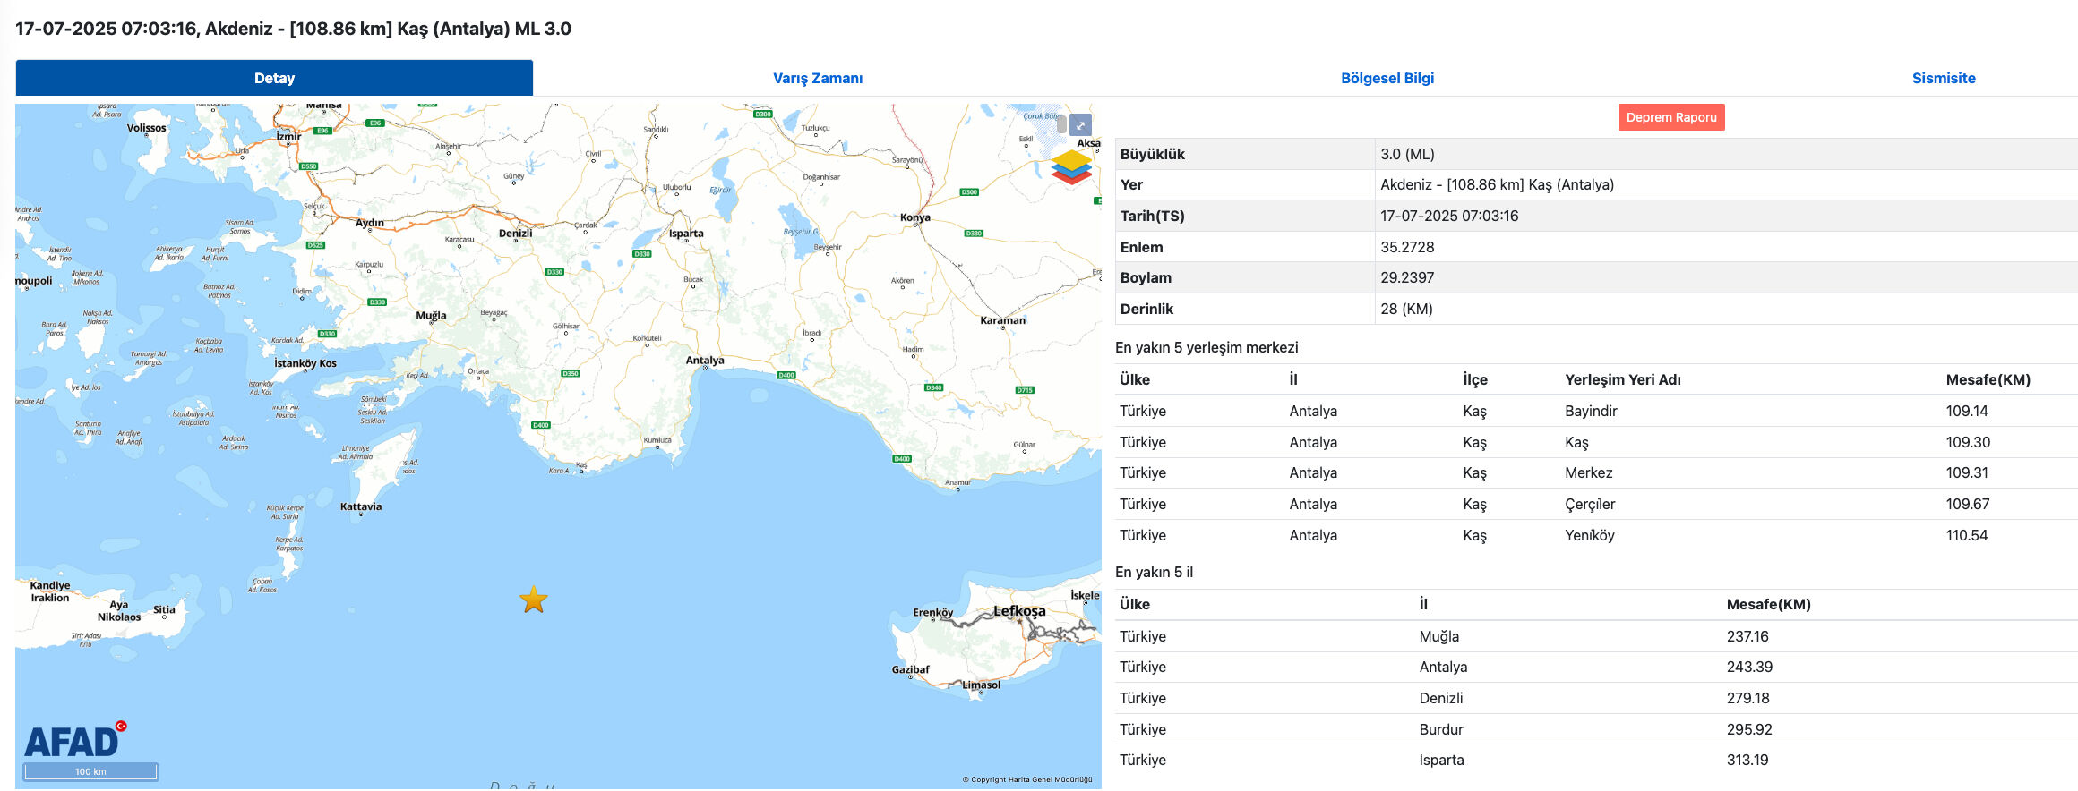
Task: Click the Kattavia label on Rhodes
Action: click(x=361, y=507)
